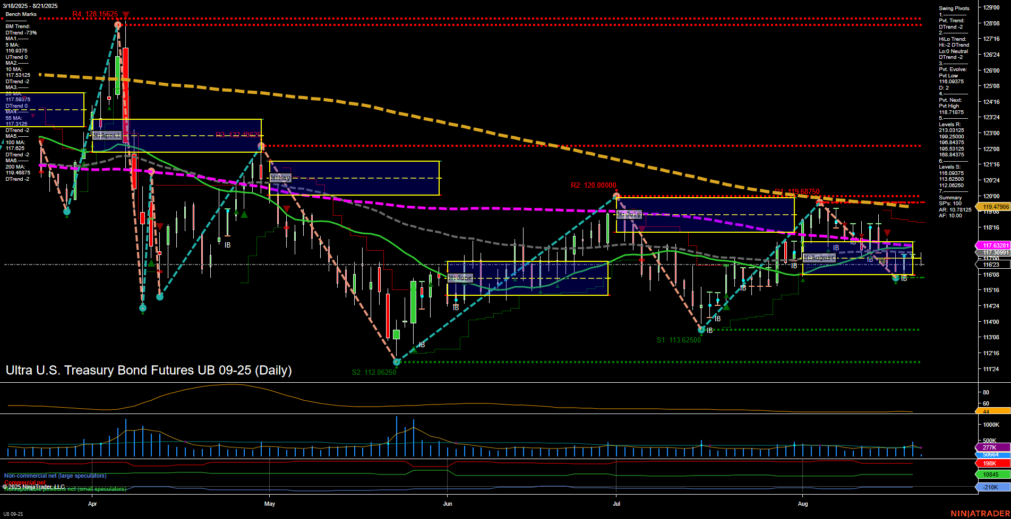Viewport: 1011px width, 519px height.
Task: Click the red sell triangle marker at the R4 peak
Action: click(126, 13)
